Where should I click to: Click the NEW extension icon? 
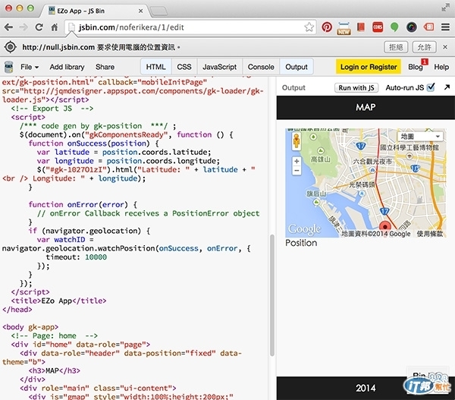coord(344,28)
